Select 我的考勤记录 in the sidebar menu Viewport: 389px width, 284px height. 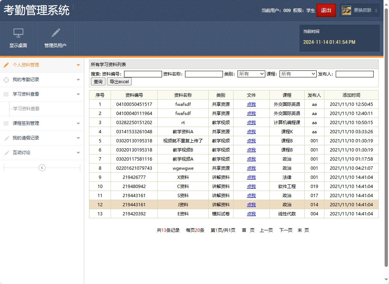pos(26,80)
